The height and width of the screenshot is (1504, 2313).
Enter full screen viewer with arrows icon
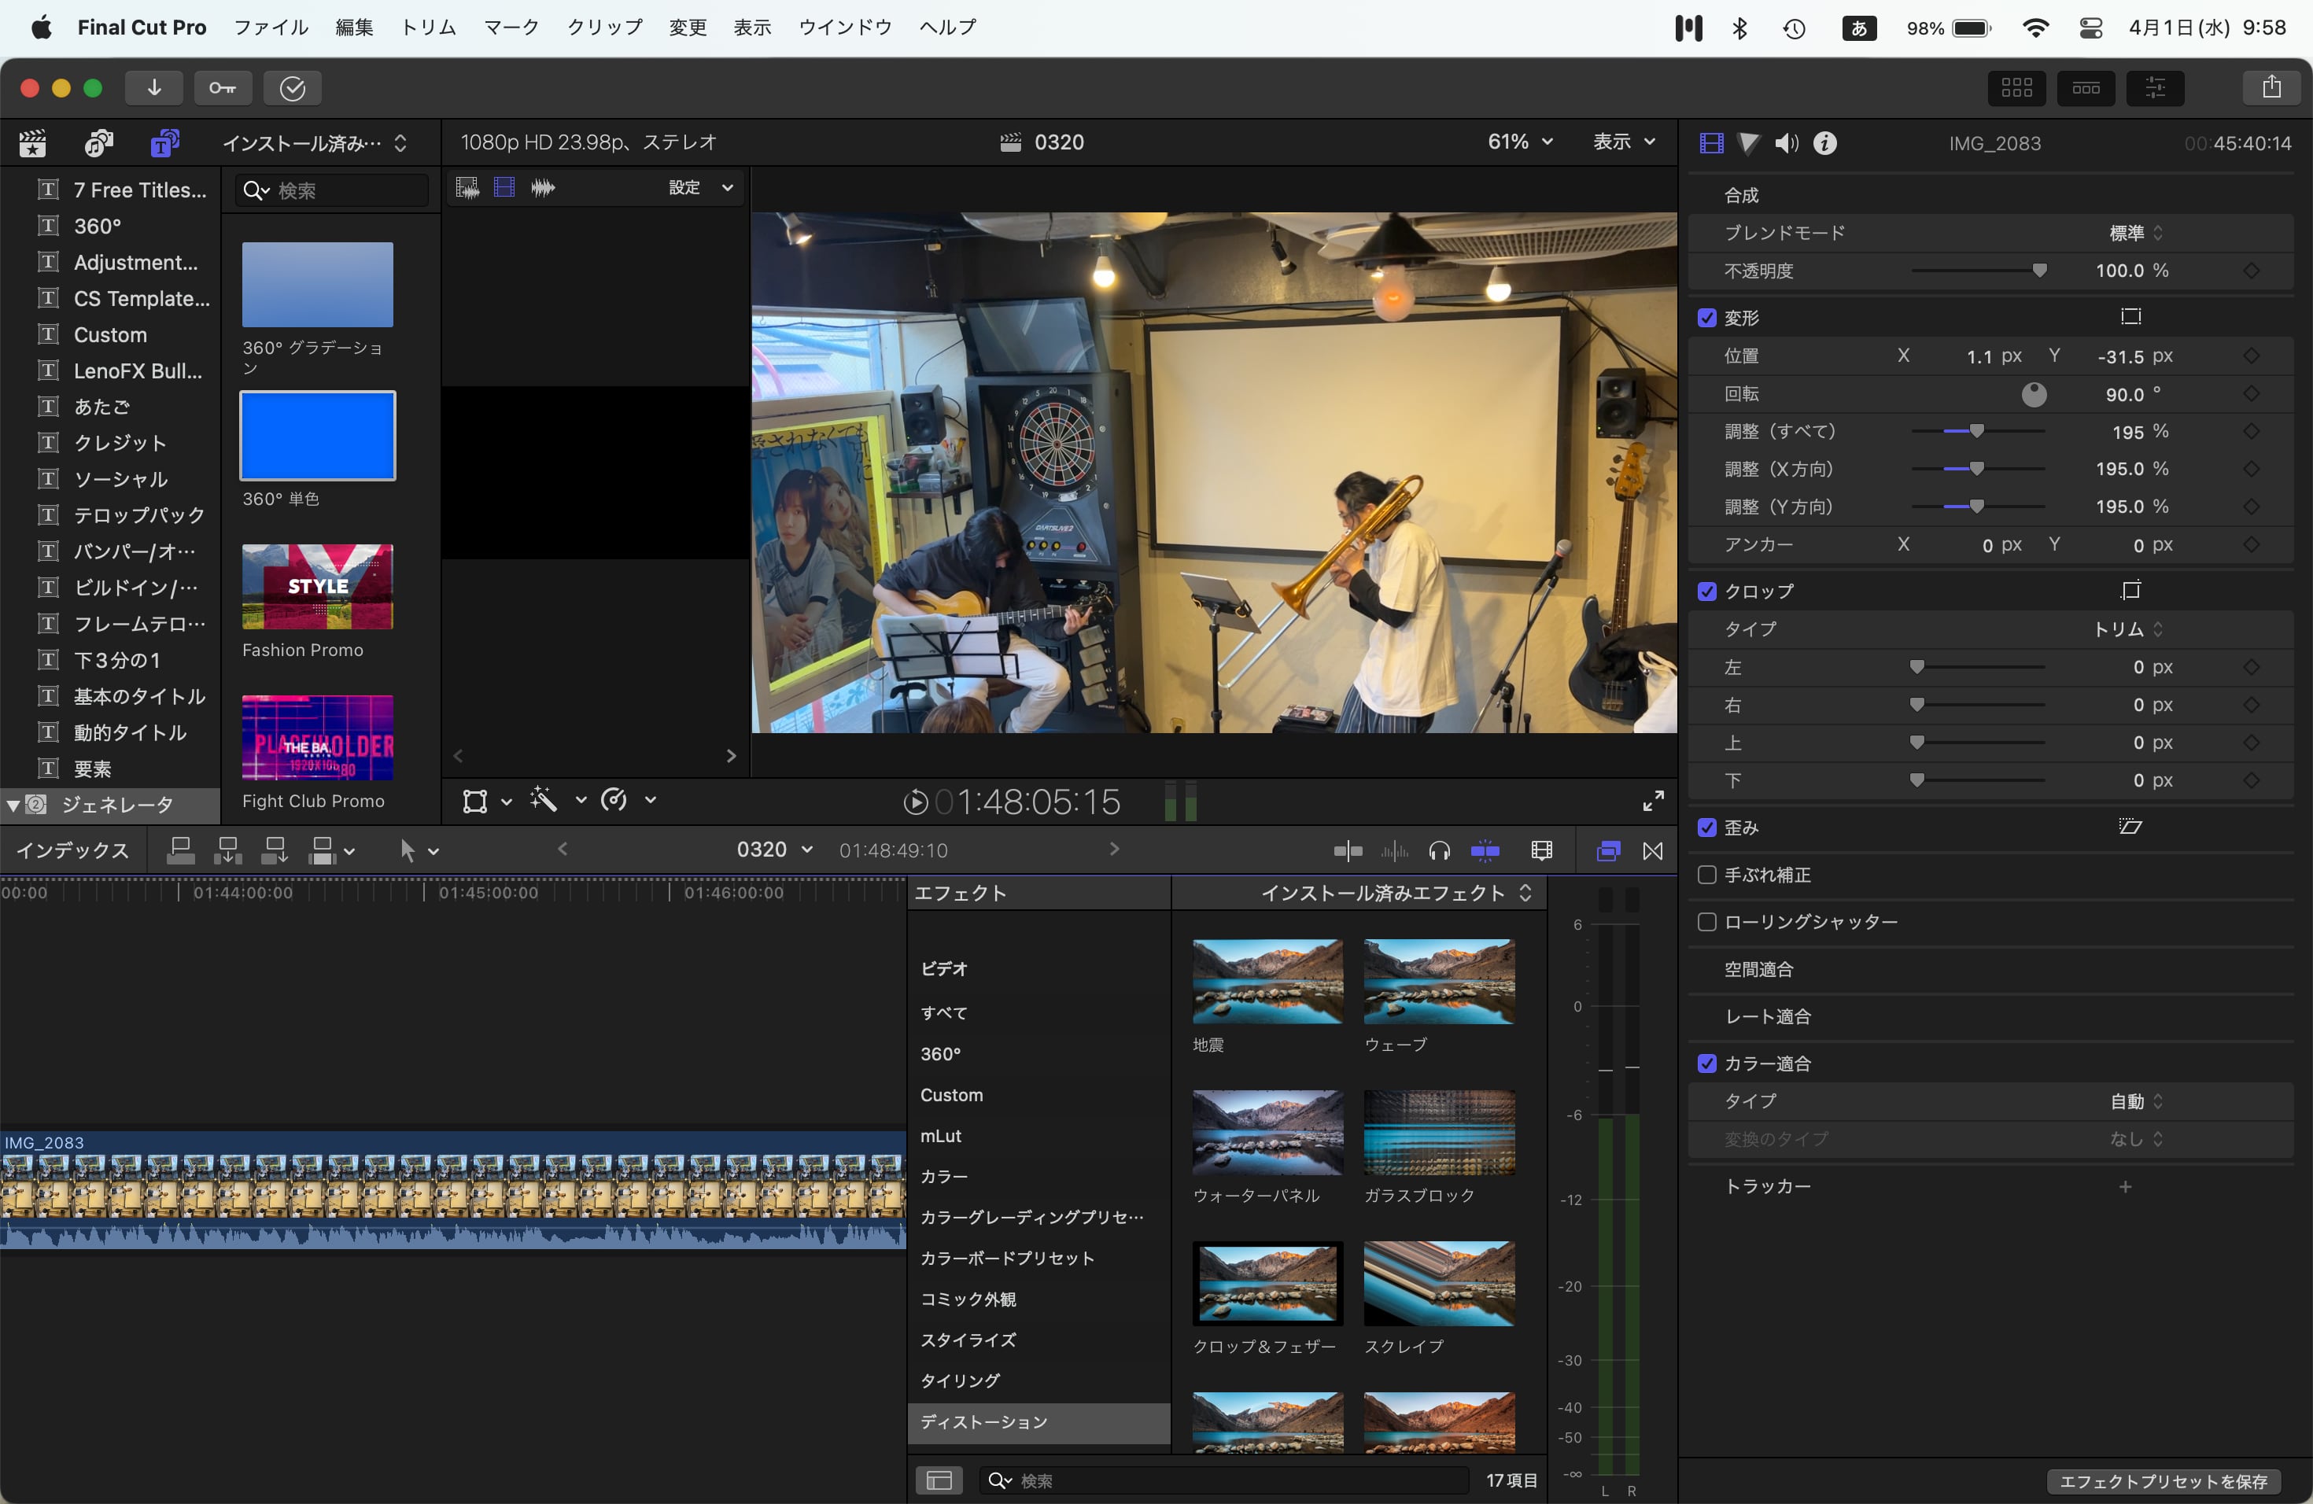1652,802
